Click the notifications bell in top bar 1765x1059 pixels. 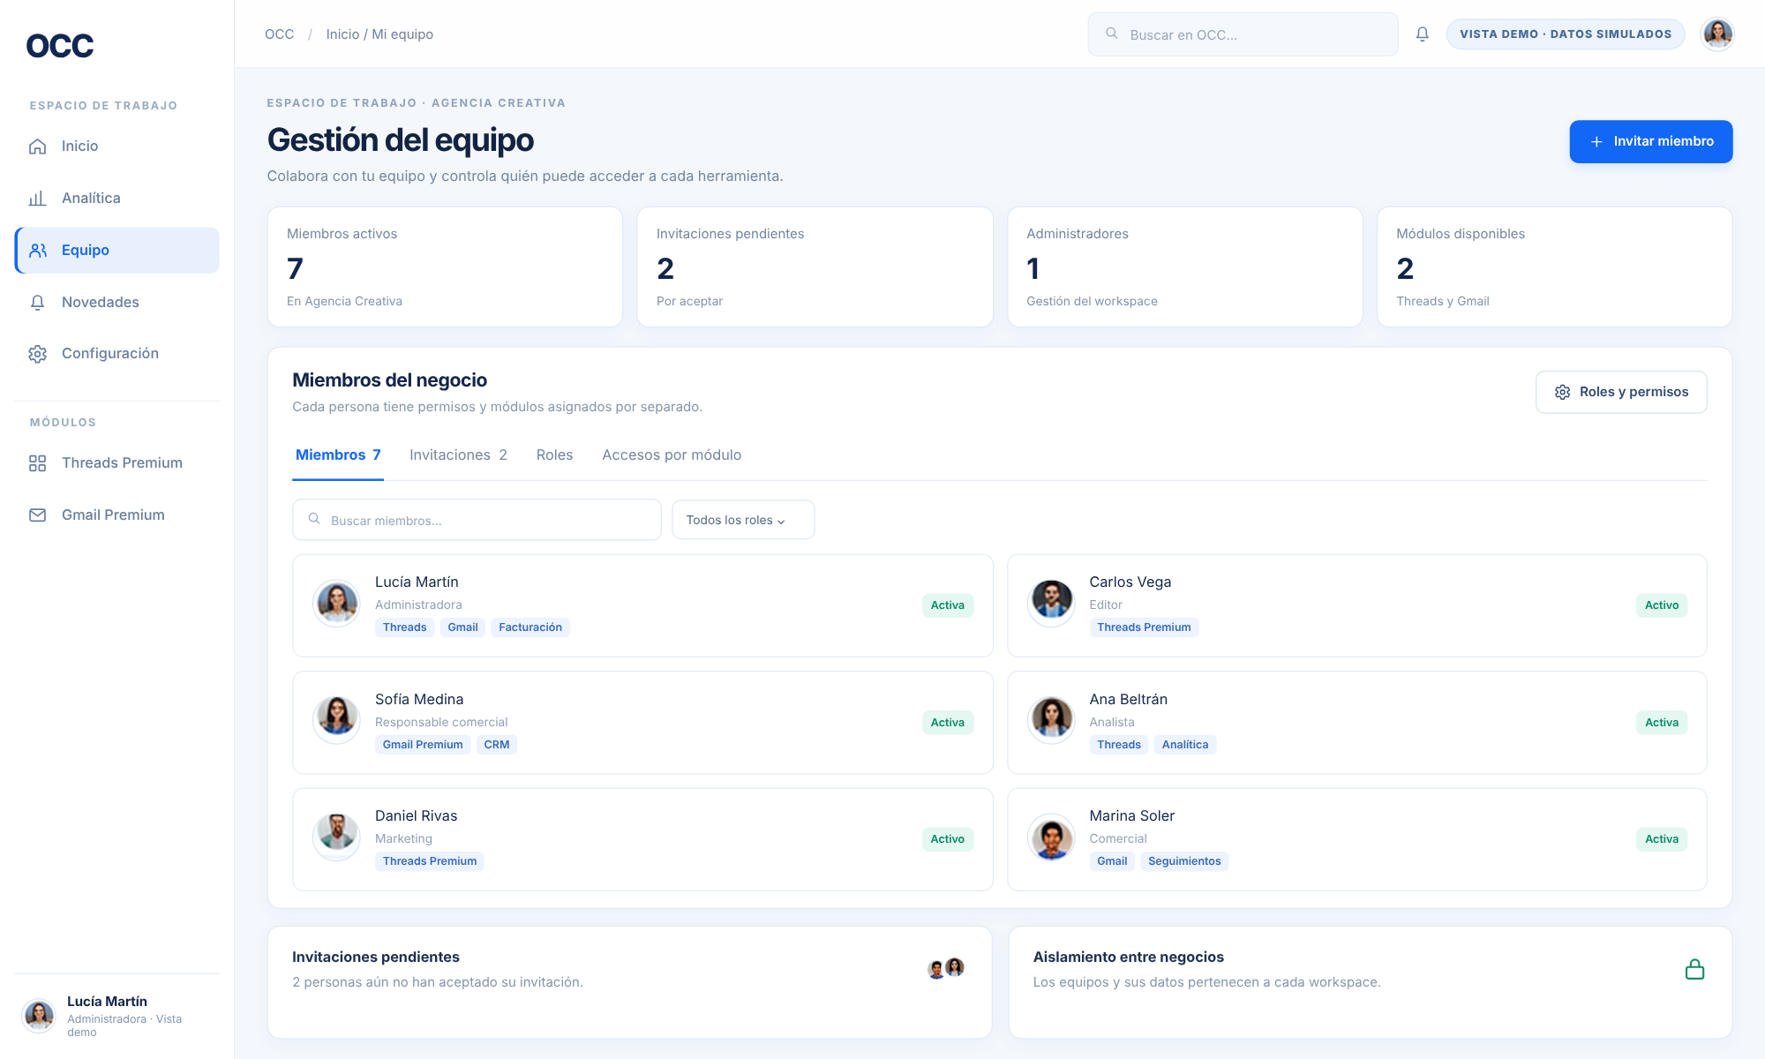[x=1423, y=34]
